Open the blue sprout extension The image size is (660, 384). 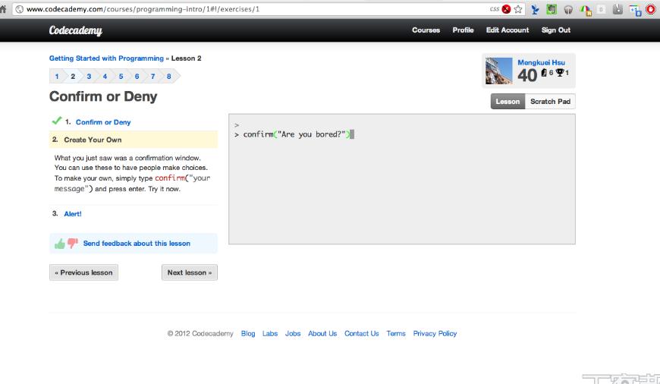pos(535,9)
